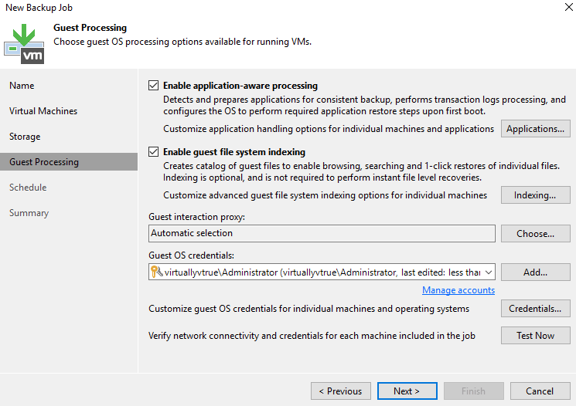This screenshot has height=406, width=576.
Task: Close the New Backup Job dialog
Action: point(558,6)
